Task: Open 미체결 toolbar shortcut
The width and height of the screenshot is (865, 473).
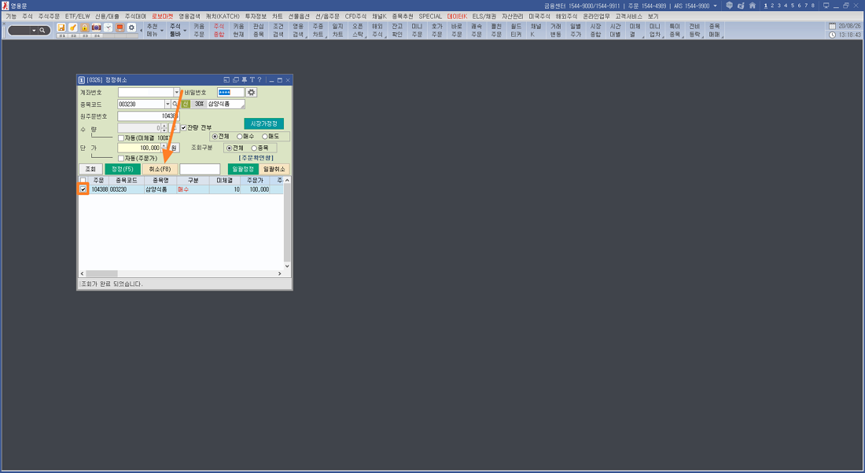Action: (635, 31)
